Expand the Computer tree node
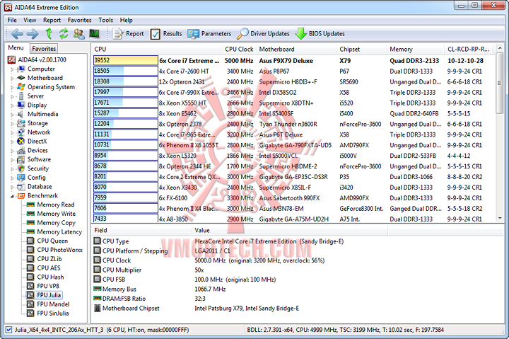 (x=12, y=69)
